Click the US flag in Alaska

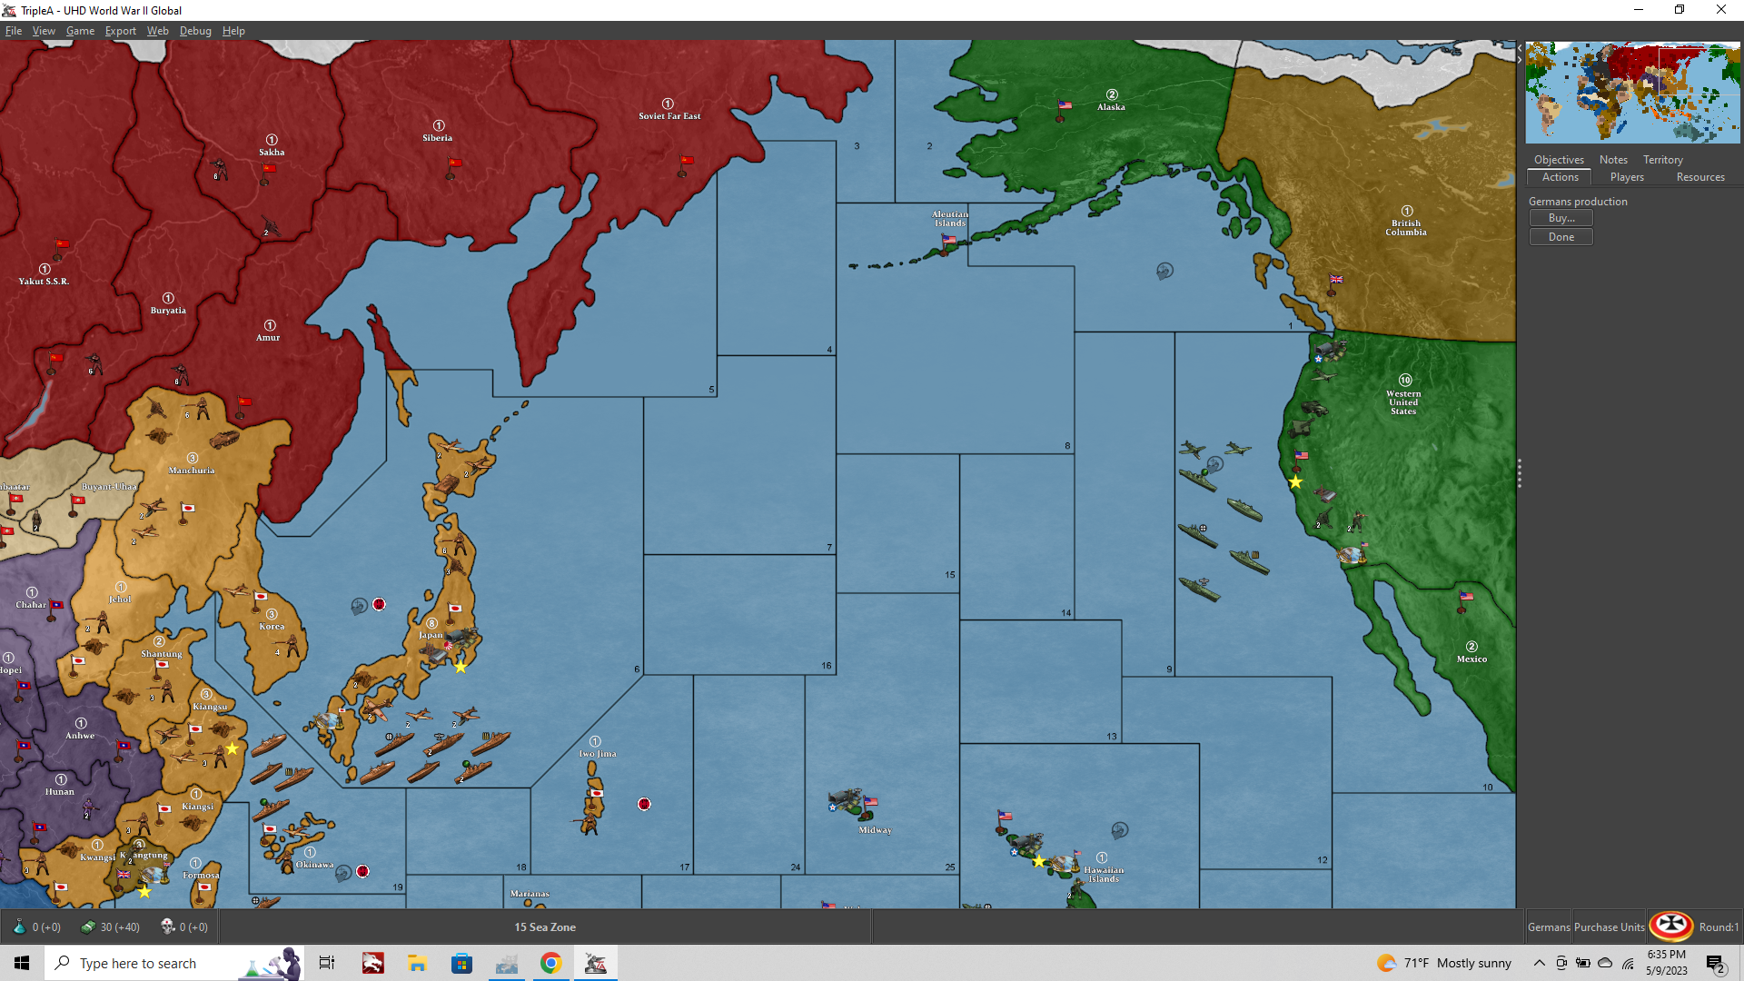click(x=1064, y=106)
